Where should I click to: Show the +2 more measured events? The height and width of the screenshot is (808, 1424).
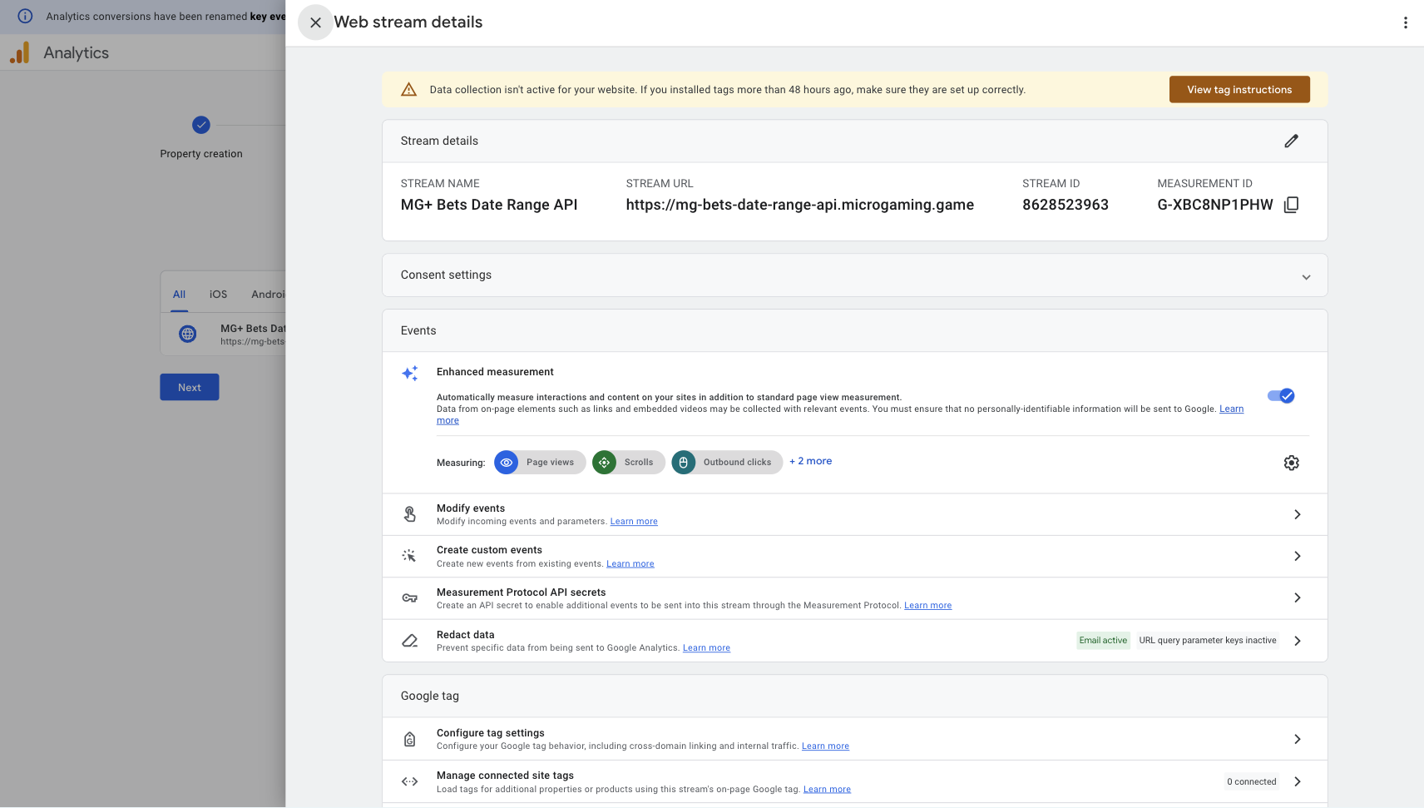pos(810,461)
